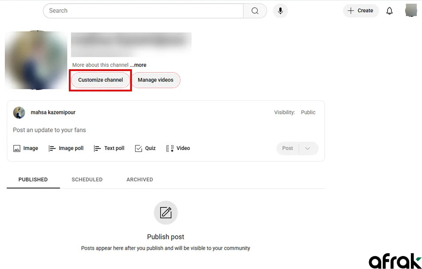Click into the Search field
This screenshot has height=269, width=422.
point(143,11)
